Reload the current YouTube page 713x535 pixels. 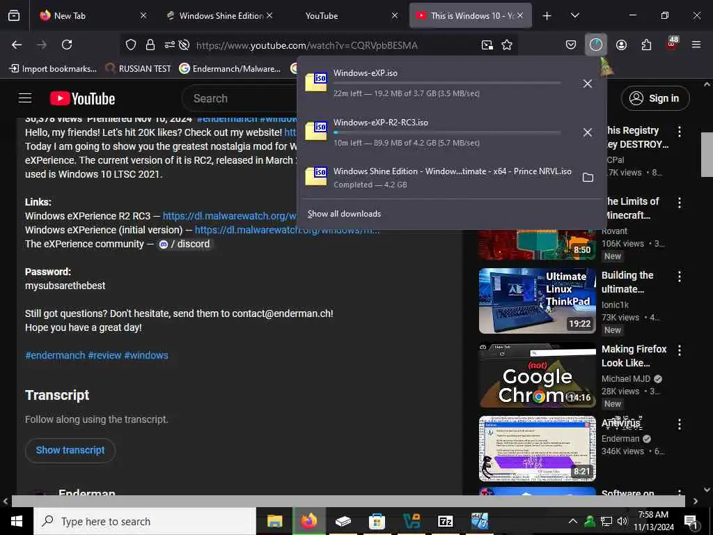(67, 45)
